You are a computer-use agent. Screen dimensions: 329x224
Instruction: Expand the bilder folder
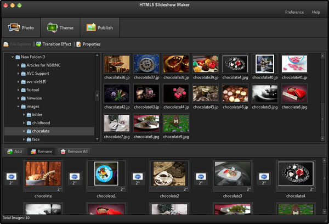pyautogui.click(x=24, y=115)
